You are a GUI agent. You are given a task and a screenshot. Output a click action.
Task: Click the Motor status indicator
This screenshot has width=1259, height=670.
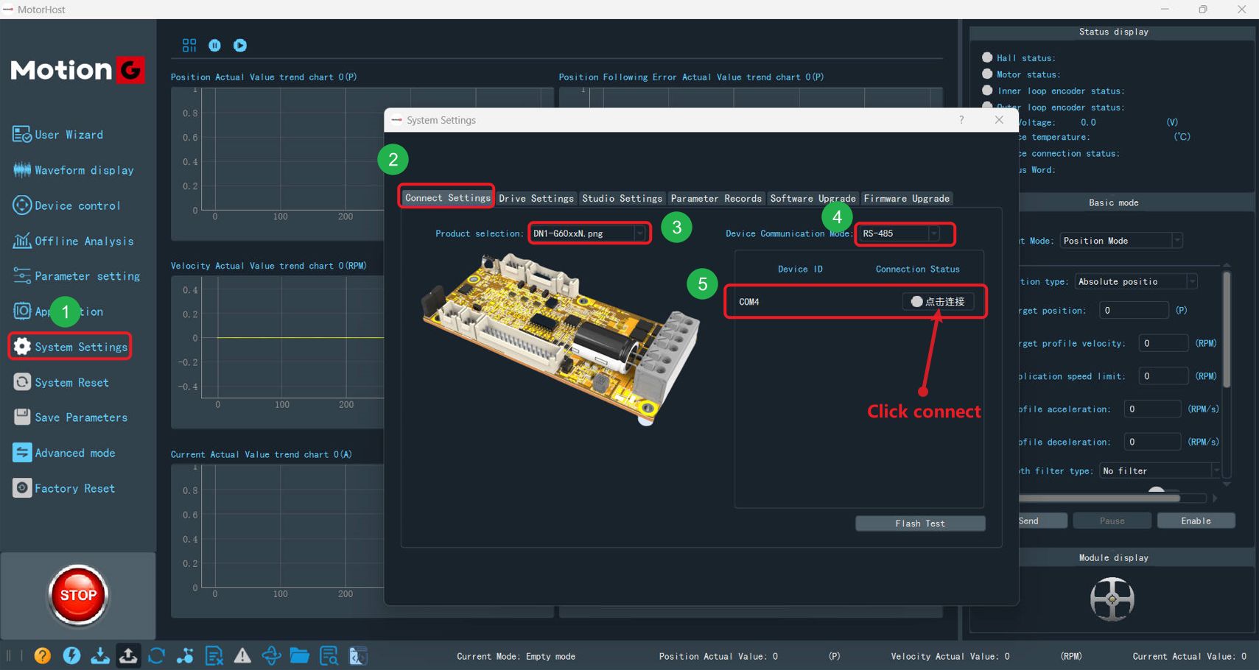[x=987, y=74]
